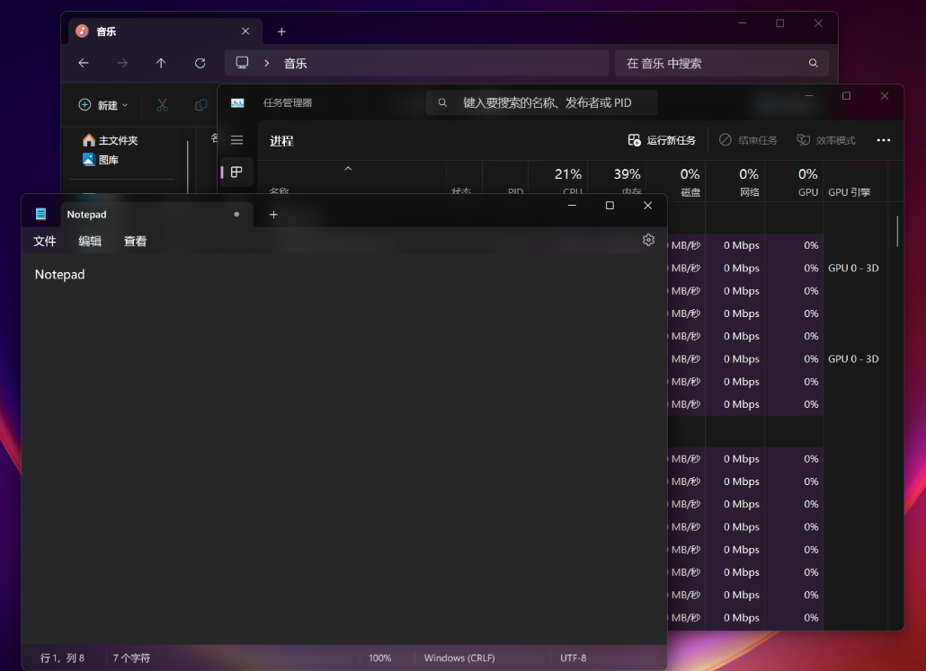Click the 结束任务 button
Image resolution: width=926 pixels, height=671 pixels.
pyautogui.click(x=747, y=140)
